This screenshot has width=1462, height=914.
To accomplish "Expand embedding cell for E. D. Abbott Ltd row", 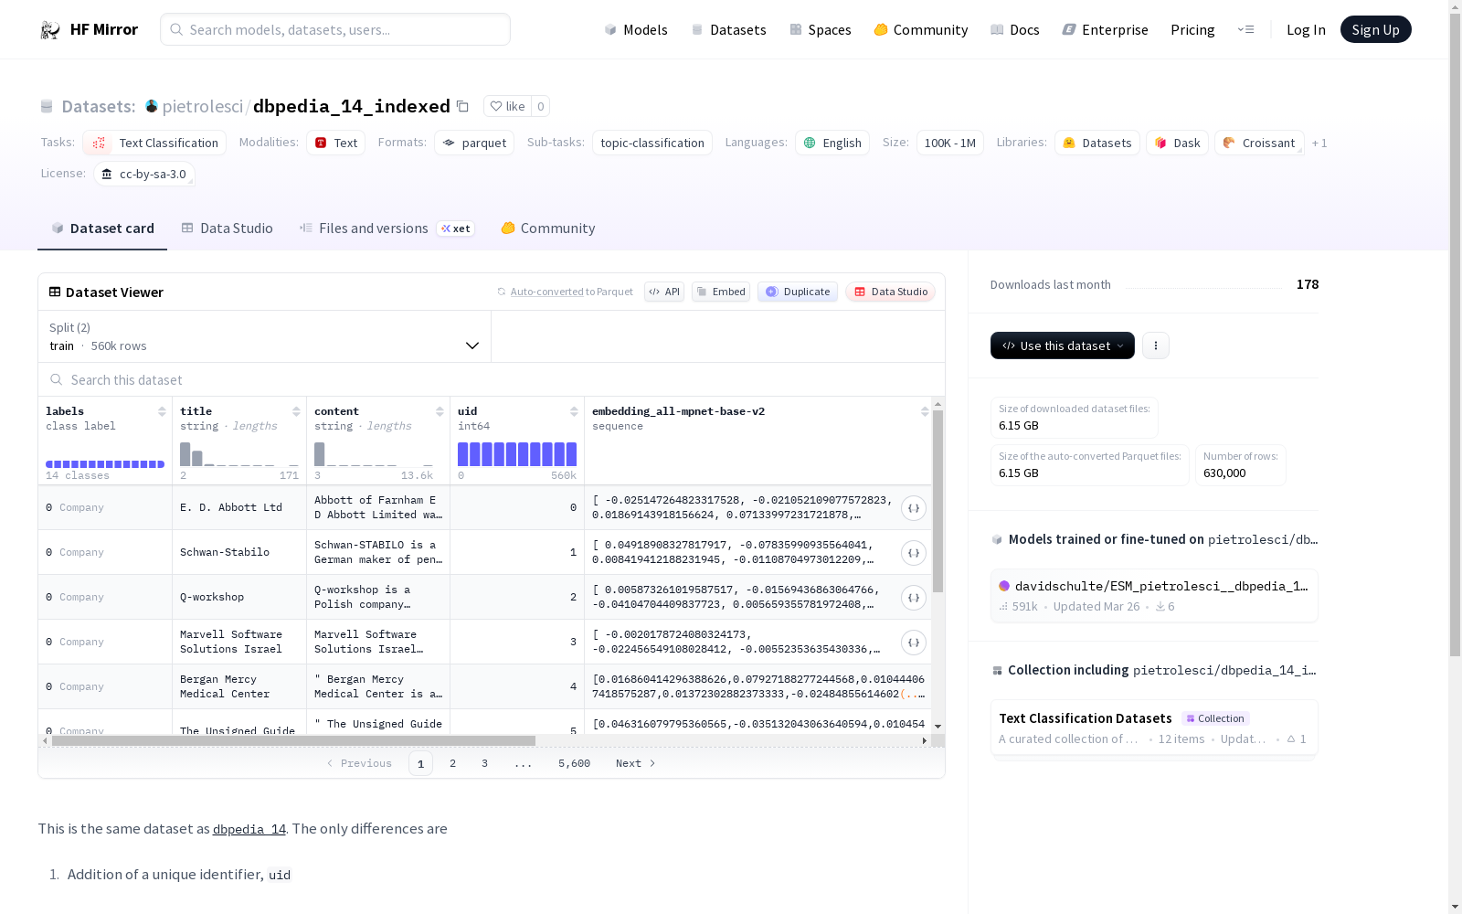I will coord(914,508).
